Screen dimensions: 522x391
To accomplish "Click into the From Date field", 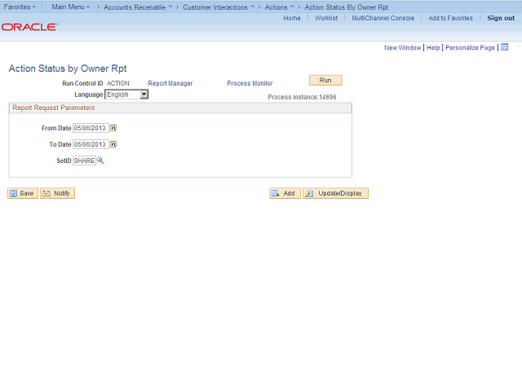I will (91, 128).
